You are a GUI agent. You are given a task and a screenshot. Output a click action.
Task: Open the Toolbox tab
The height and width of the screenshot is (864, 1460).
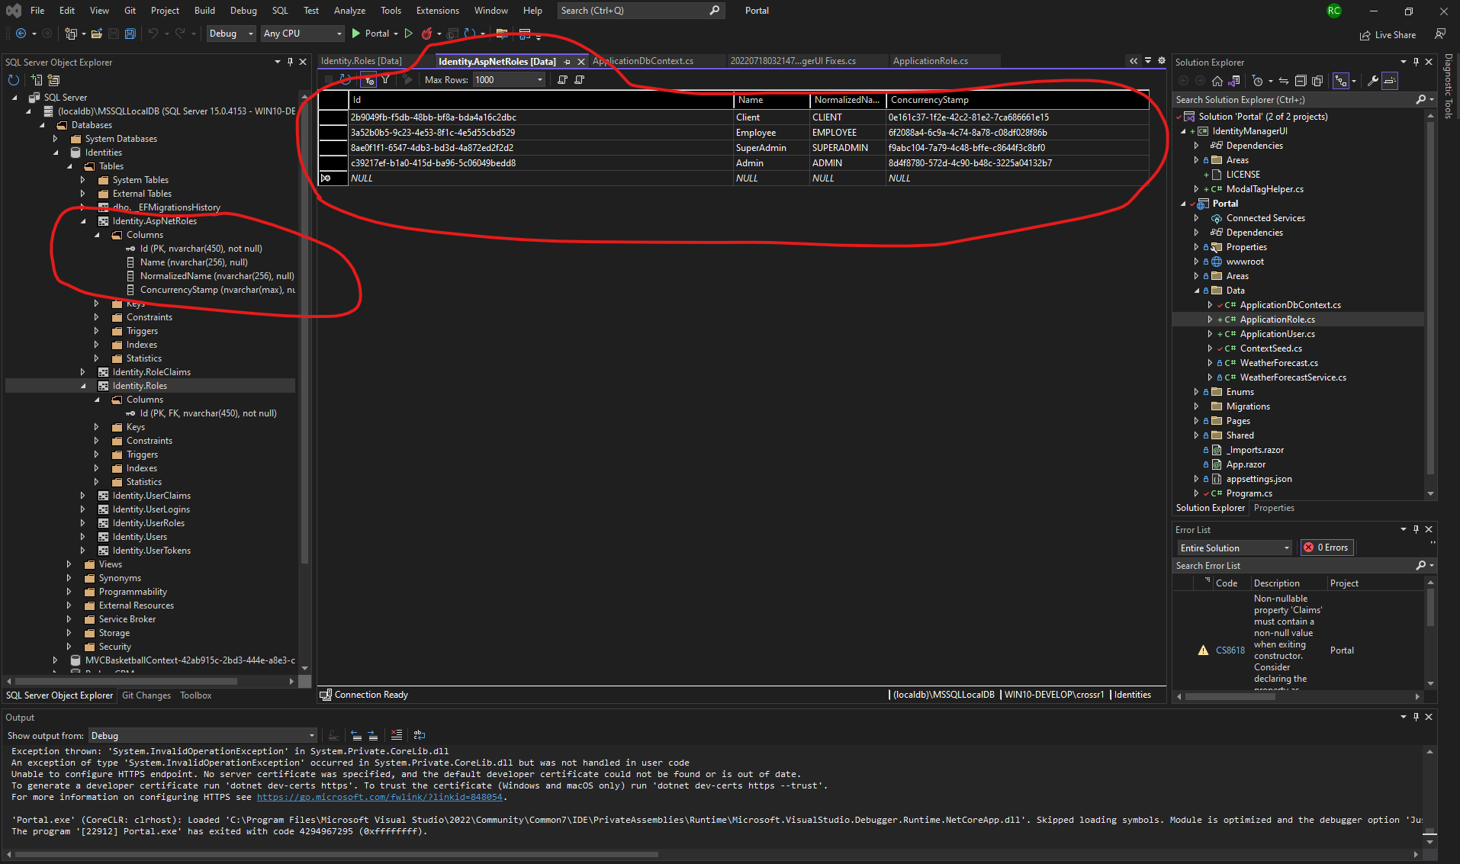coord(196,695)
